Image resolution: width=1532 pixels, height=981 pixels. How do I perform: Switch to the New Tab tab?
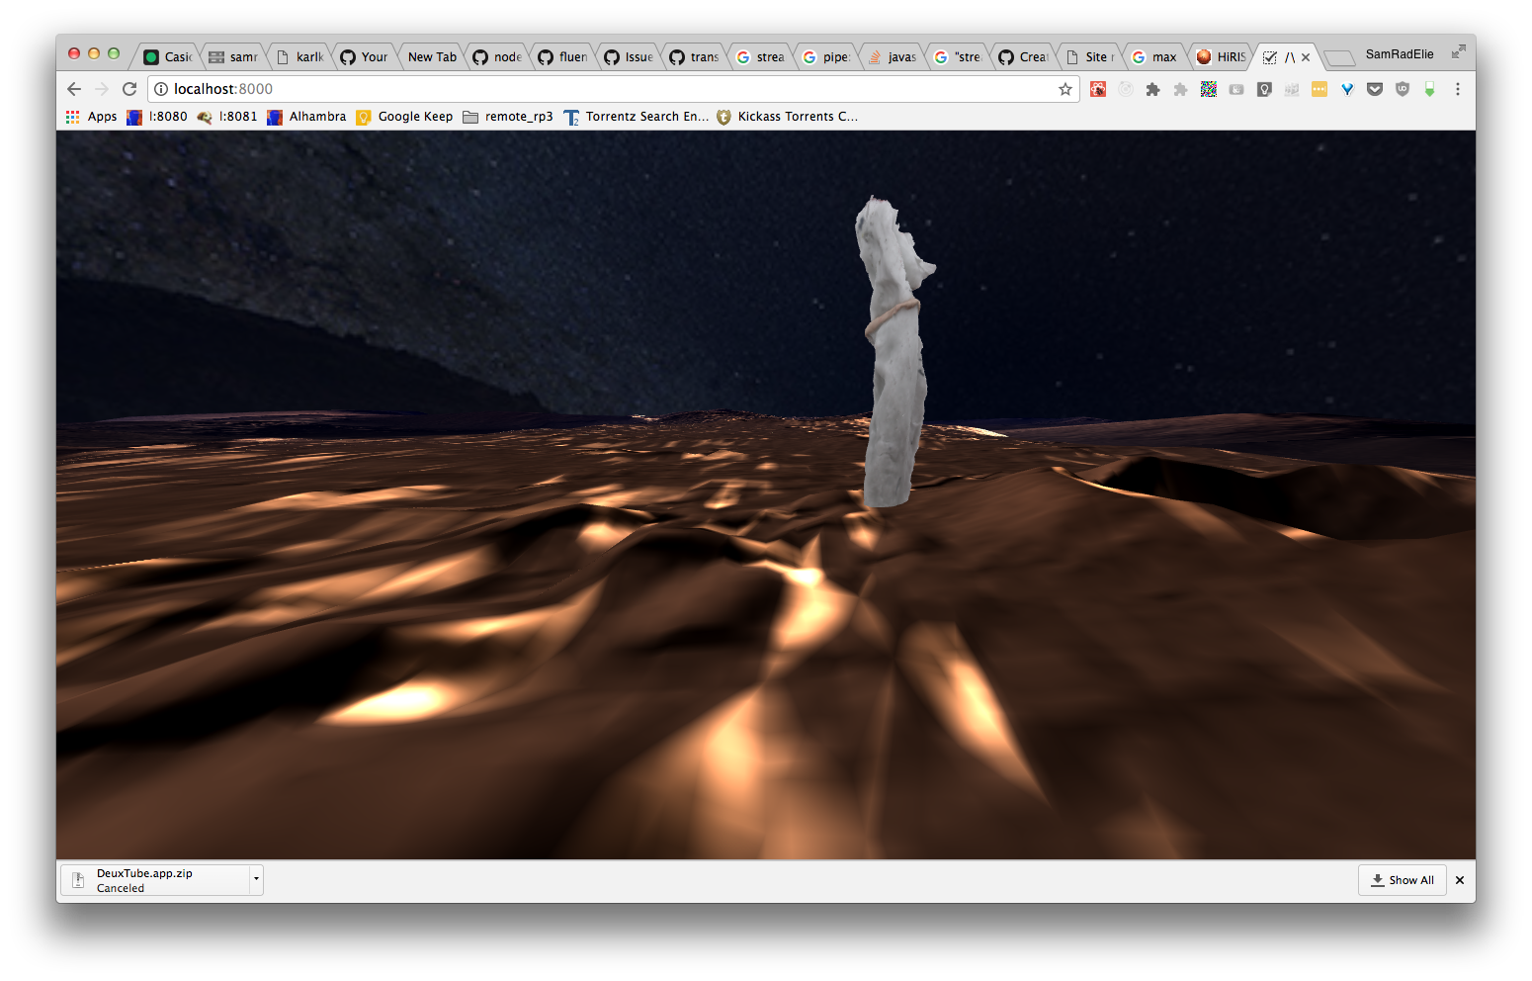pos(432,57)
